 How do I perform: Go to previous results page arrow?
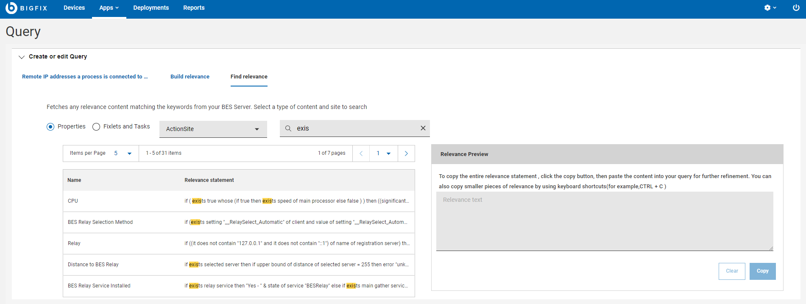click(361, 153)
